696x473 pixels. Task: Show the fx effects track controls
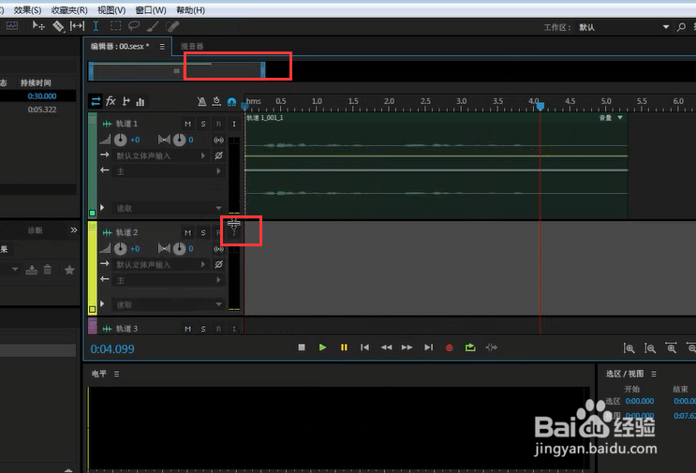(111, 101)
